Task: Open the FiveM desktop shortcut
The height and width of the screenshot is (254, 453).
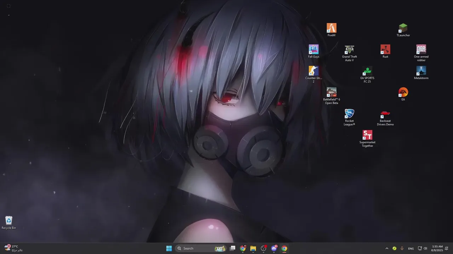Action: [x=332, y=30]
